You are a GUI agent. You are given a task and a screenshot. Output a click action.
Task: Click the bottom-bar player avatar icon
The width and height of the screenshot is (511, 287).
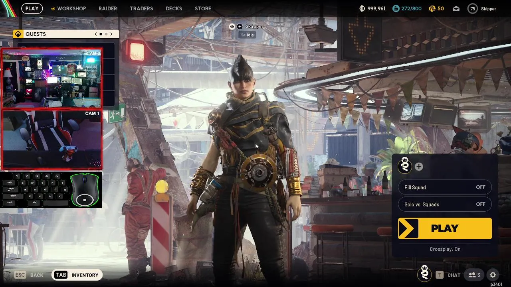(x=424, y=273)
